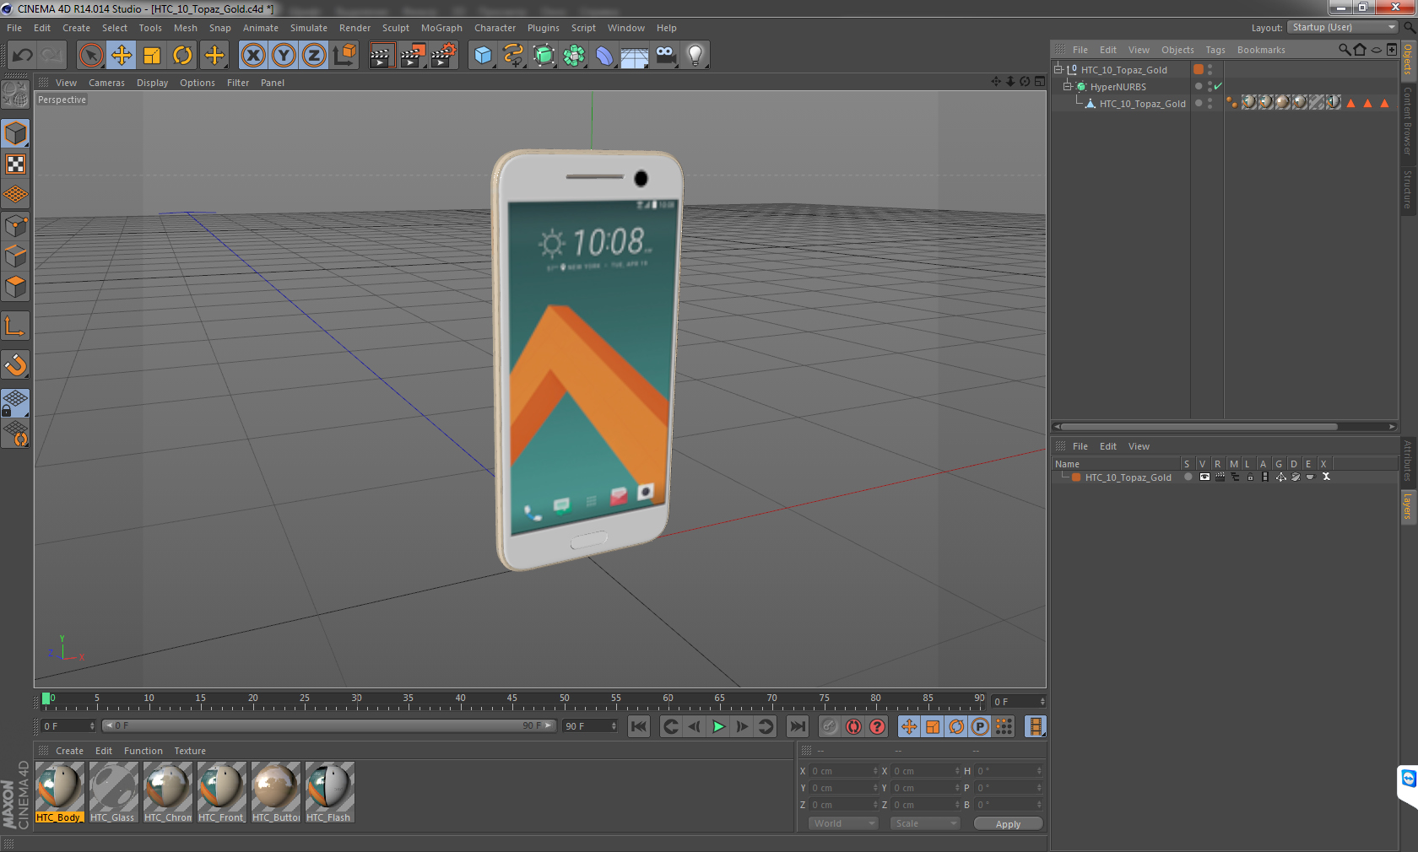This screenshot has height=852, width=1418.
Task: Toggle visibility dots of HyperNURBS object
Action: pyautogui.click(x=1210, y=87)
